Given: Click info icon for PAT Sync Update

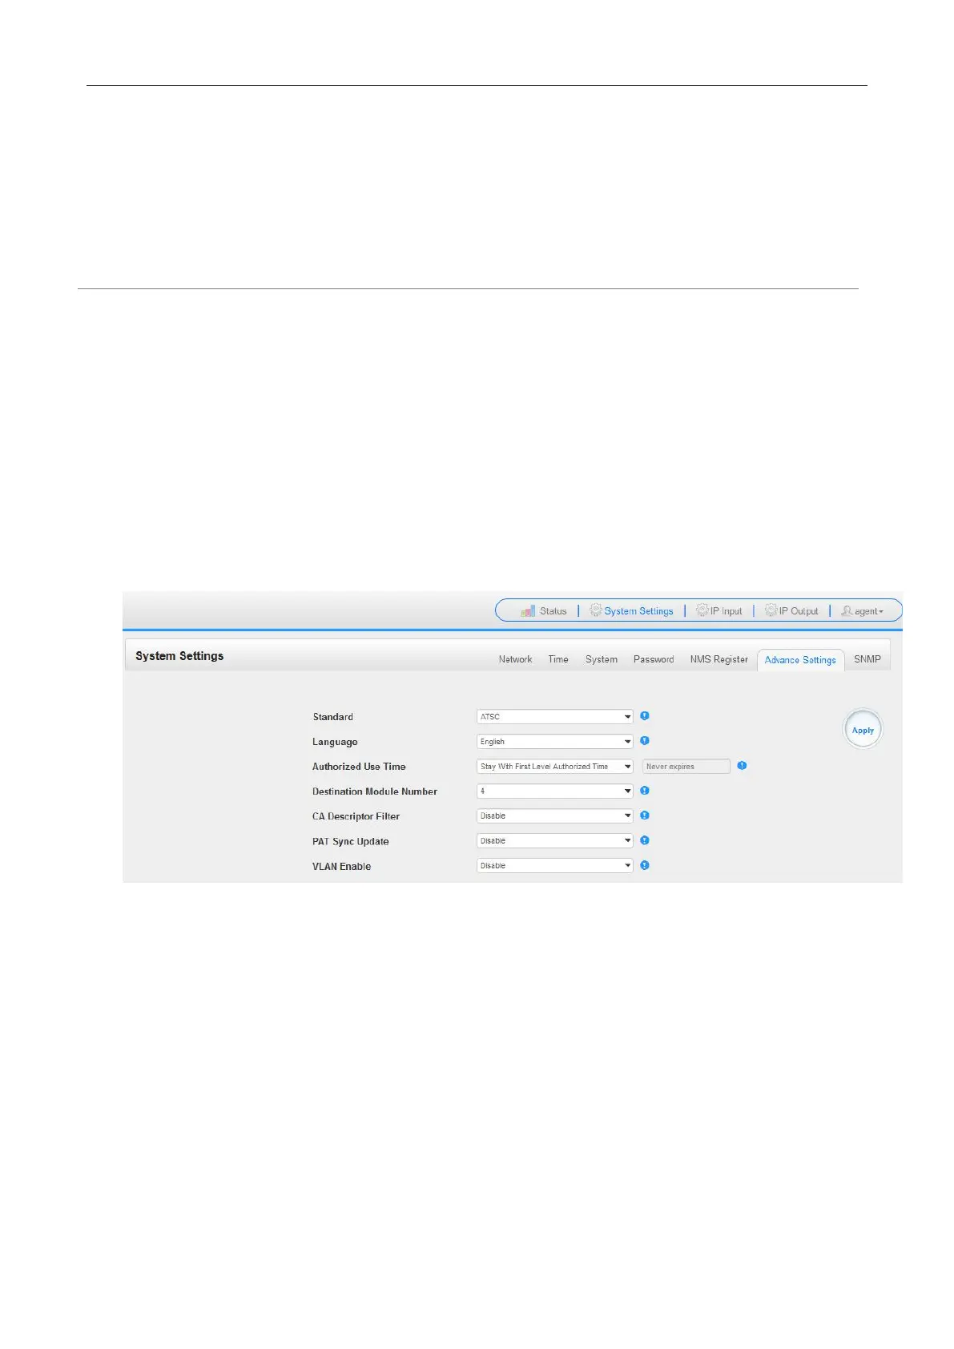Looking at the screenshot, I should [x=645, y=840].
